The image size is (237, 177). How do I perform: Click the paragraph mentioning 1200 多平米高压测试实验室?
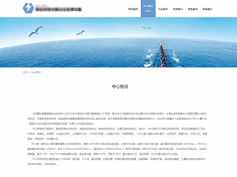pyautogui.click(x=117, y=149)
